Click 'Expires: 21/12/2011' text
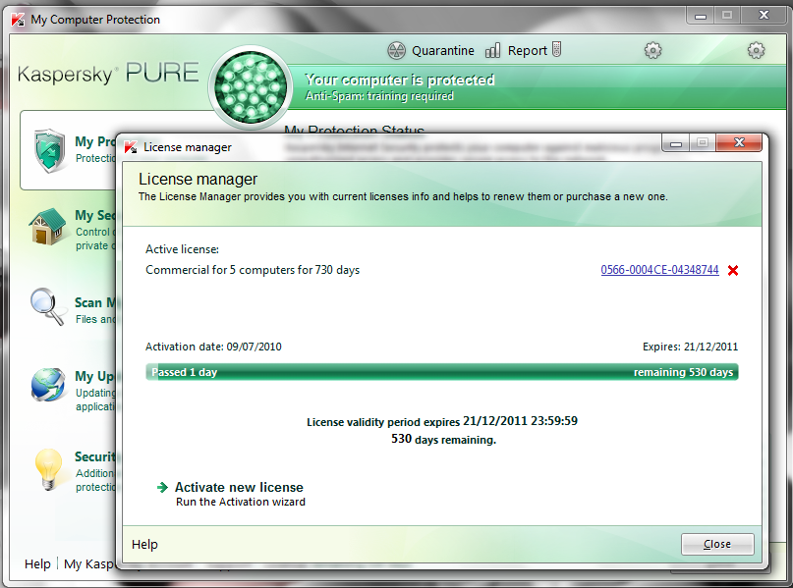 click(690, 347)
